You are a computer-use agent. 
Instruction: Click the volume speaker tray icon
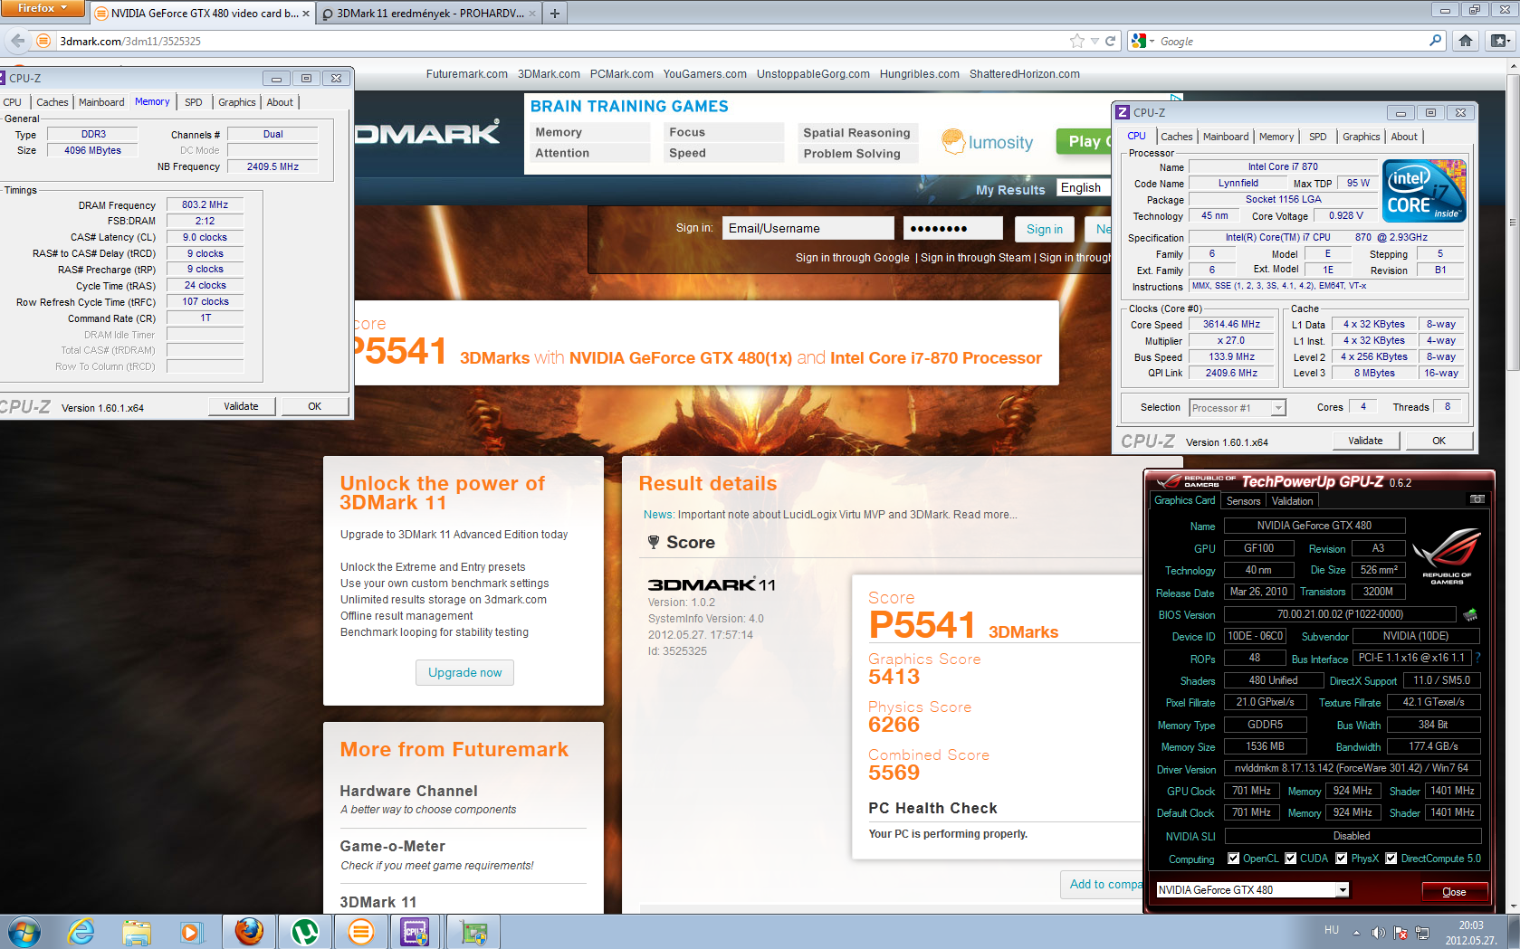[x=1378, y=933]
